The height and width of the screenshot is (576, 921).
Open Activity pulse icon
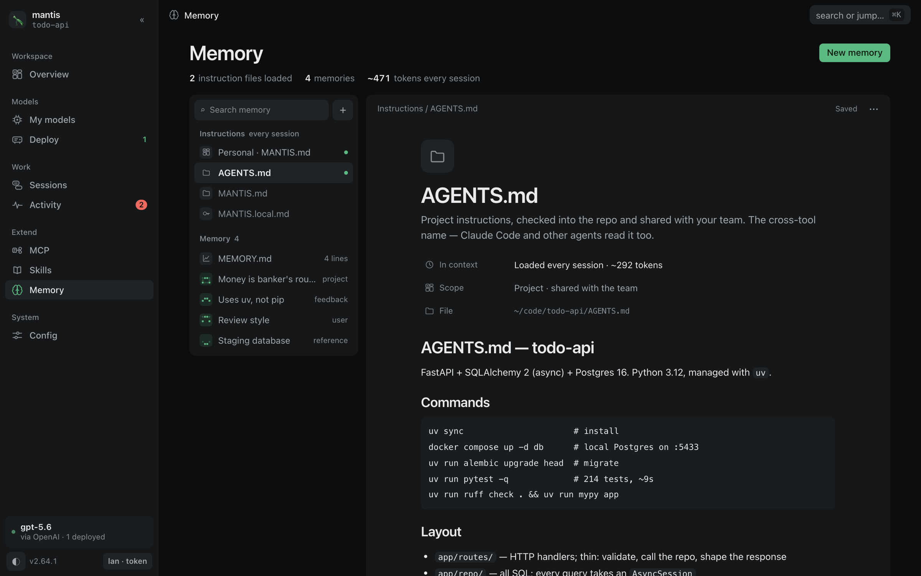pyautogui.click(x=17, y=205)
